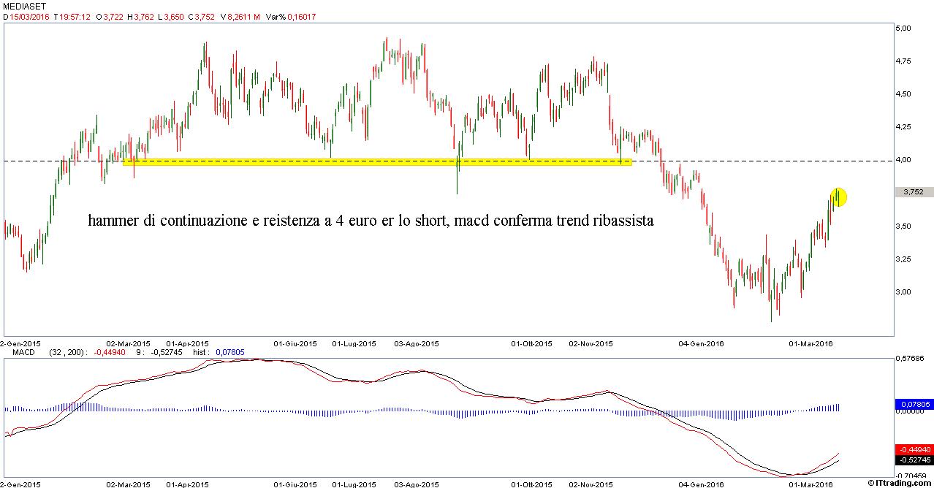Viewport: 934px width, 488px height.
Task: Click the blue 0,07805 histogram axis tag
Action: click(x=914, y=403)
